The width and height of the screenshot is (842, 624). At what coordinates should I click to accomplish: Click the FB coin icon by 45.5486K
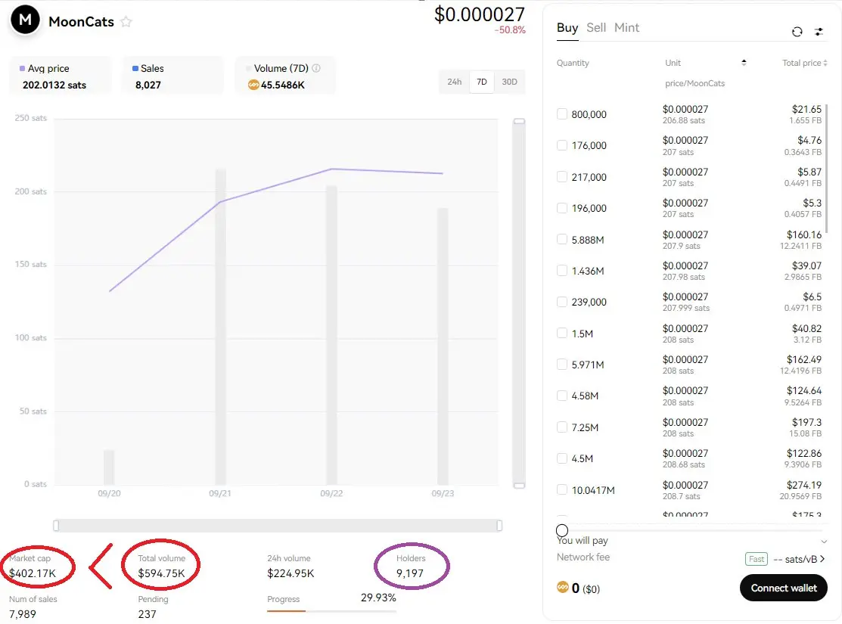point(253,85)
